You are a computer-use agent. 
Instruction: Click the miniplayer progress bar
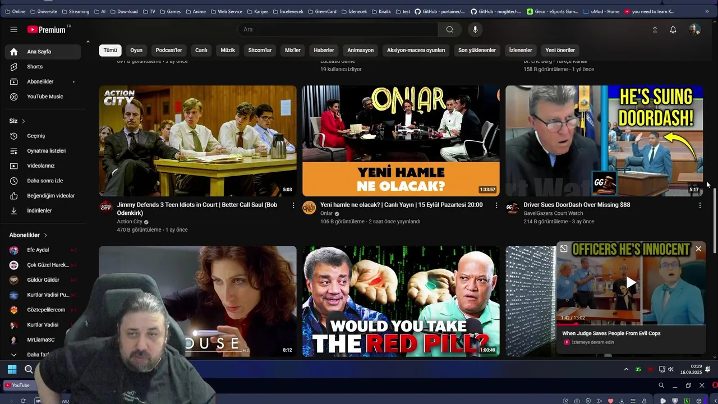pyautogui.click(x=631, y=324)
